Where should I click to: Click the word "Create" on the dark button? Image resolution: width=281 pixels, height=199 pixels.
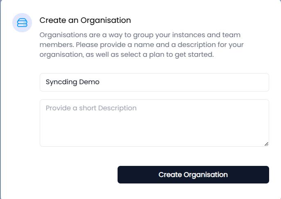[170, 175]
